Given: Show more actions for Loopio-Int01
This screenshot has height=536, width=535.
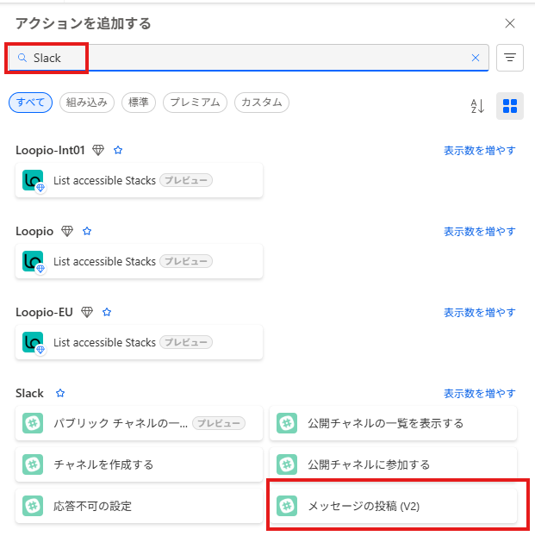Looking at the screenshot, I should pyautogui.click(x=479, y=151).
